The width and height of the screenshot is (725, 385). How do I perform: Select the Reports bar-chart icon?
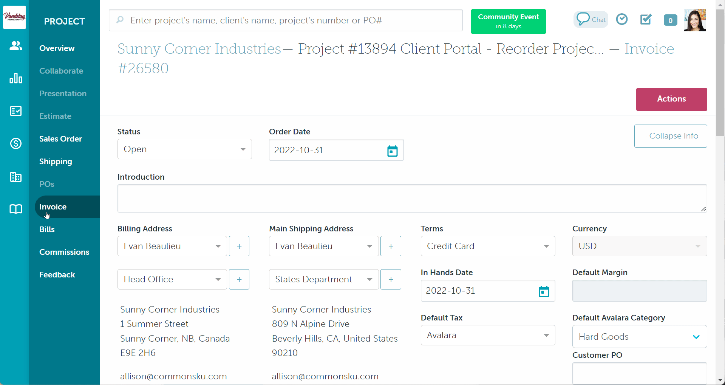click(15, 78)
